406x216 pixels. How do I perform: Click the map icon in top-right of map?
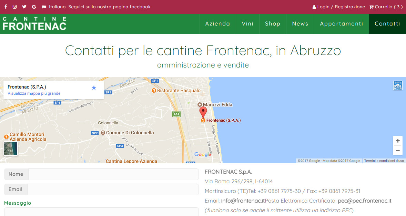(397, 85)
